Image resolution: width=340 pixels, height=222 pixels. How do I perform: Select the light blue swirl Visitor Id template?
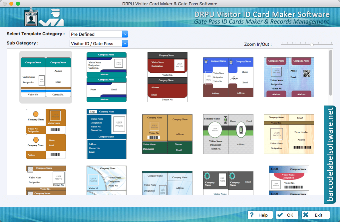[x=107, y=180]
